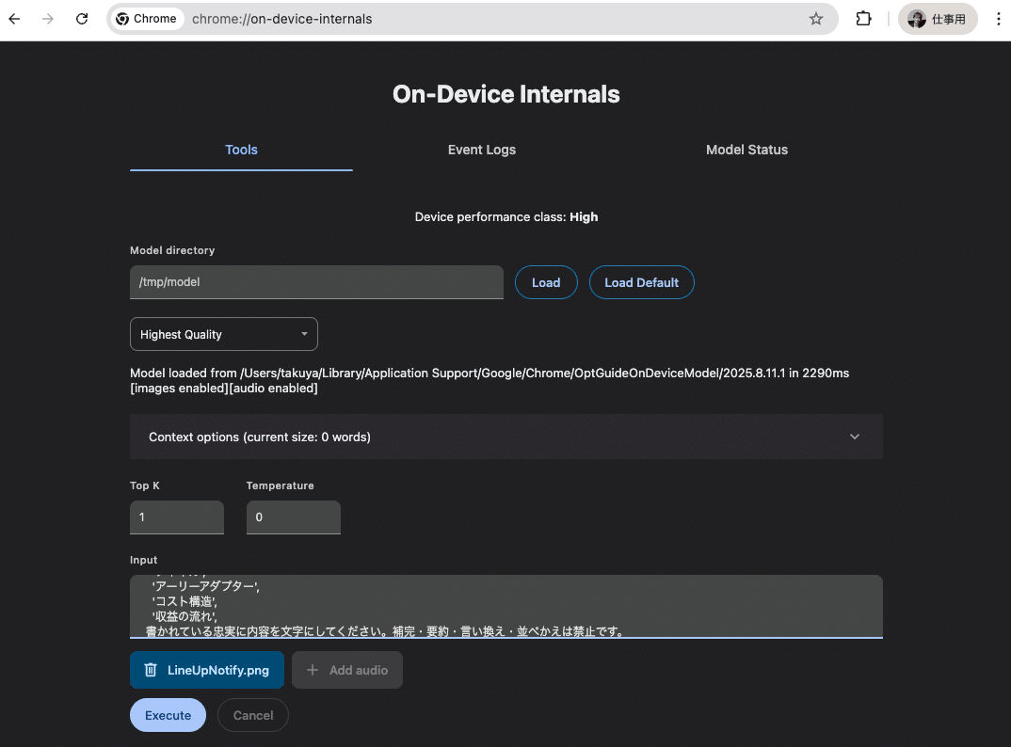
Task: Go back with the browser back arrow
Action: [14, 19]
